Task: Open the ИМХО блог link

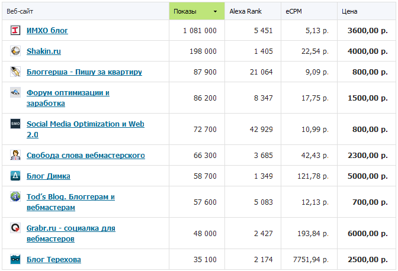Action: tap(47, 31)
